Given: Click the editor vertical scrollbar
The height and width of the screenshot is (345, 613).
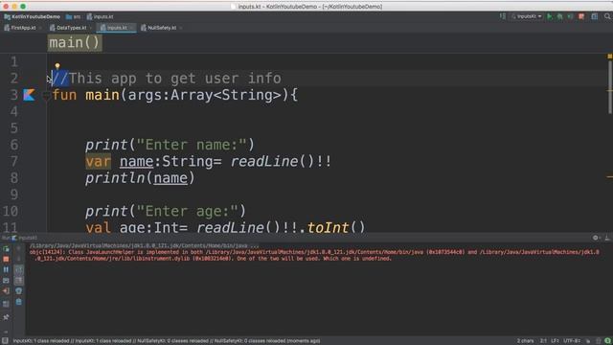Looking at the screenshot, I should (x=610, y=86).
